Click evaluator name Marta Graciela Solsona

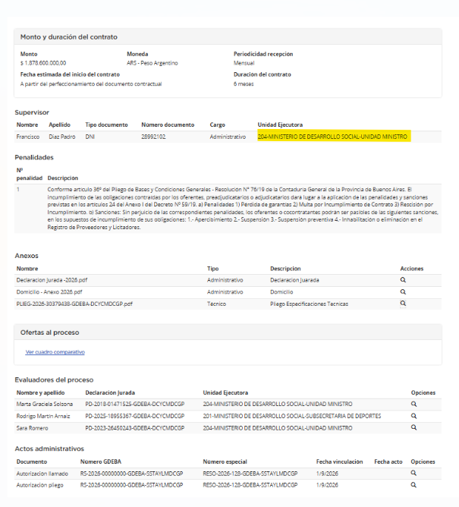click(45, 405)
